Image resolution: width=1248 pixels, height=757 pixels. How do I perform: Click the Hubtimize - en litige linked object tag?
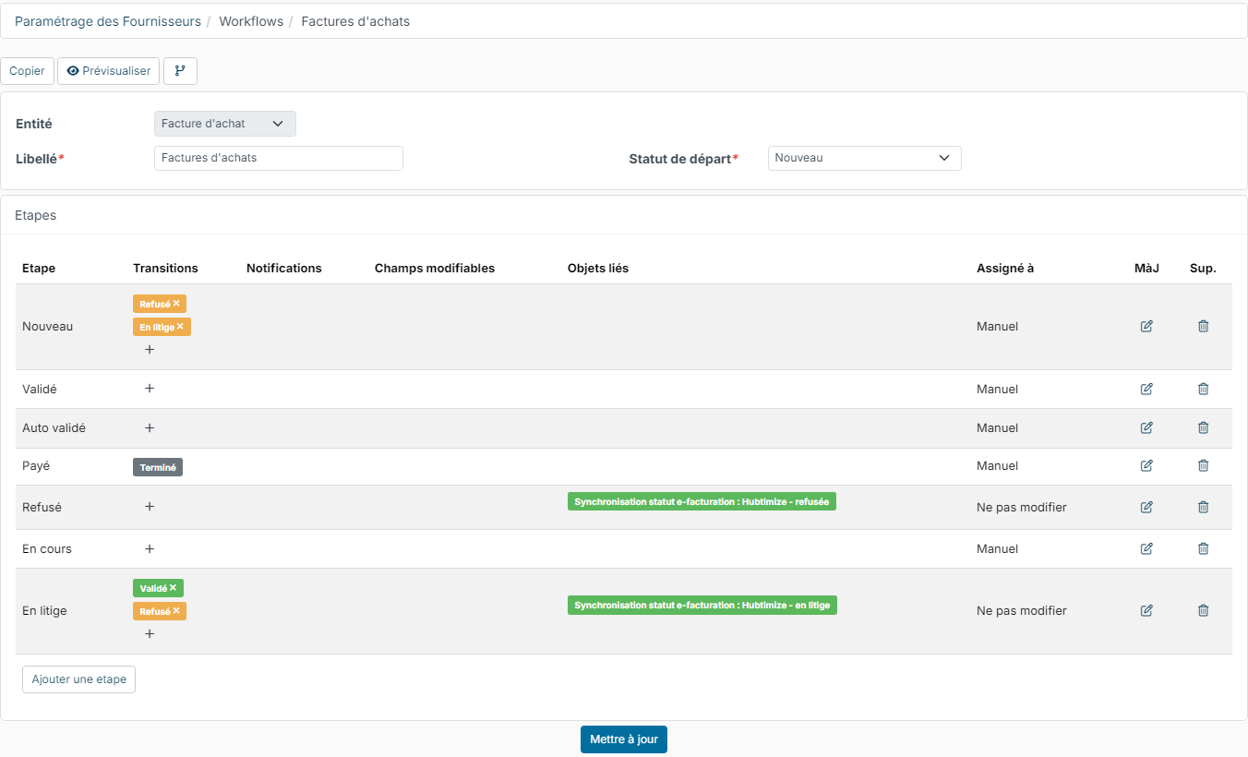(702, 606)
